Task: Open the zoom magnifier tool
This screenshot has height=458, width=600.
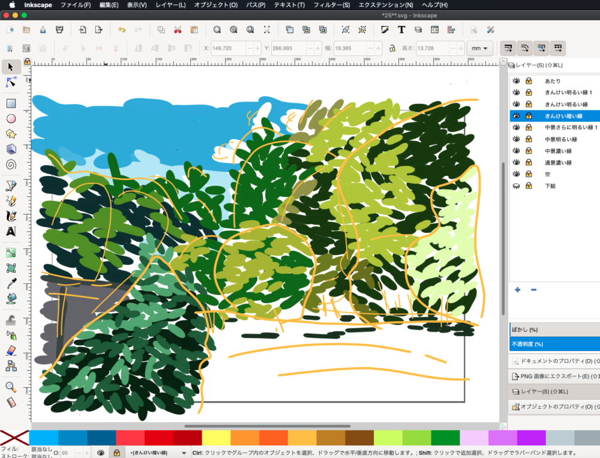Action: tap(11, 387)
